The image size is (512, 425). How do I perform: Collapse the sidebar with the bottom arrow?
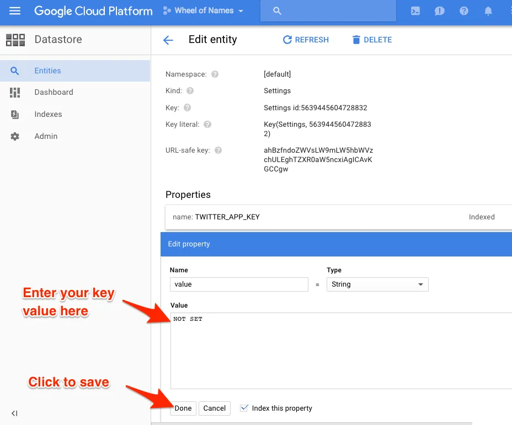click(14, 413)
